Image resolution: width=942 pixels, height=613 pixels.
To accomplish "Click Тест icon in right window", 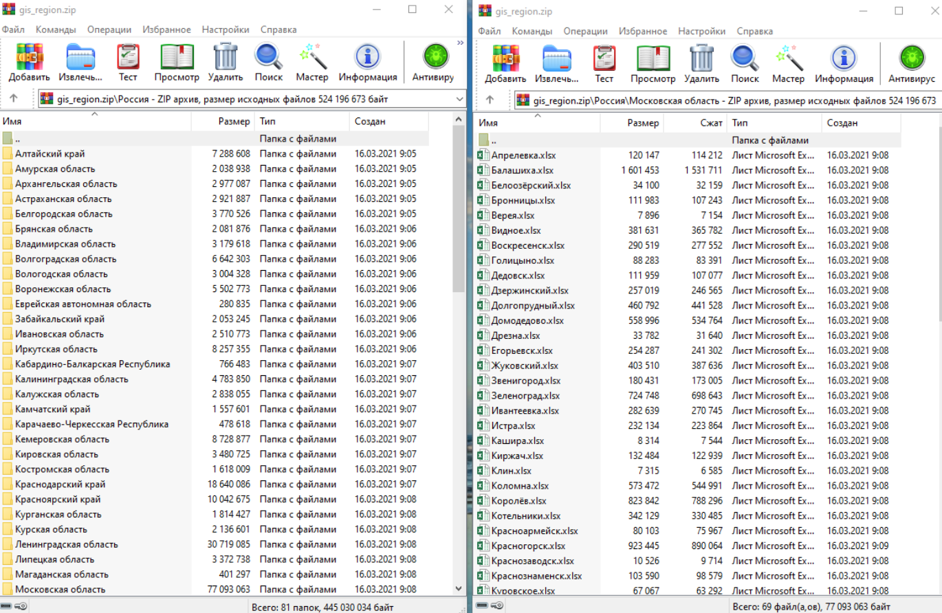I will [x=604, y=57].
